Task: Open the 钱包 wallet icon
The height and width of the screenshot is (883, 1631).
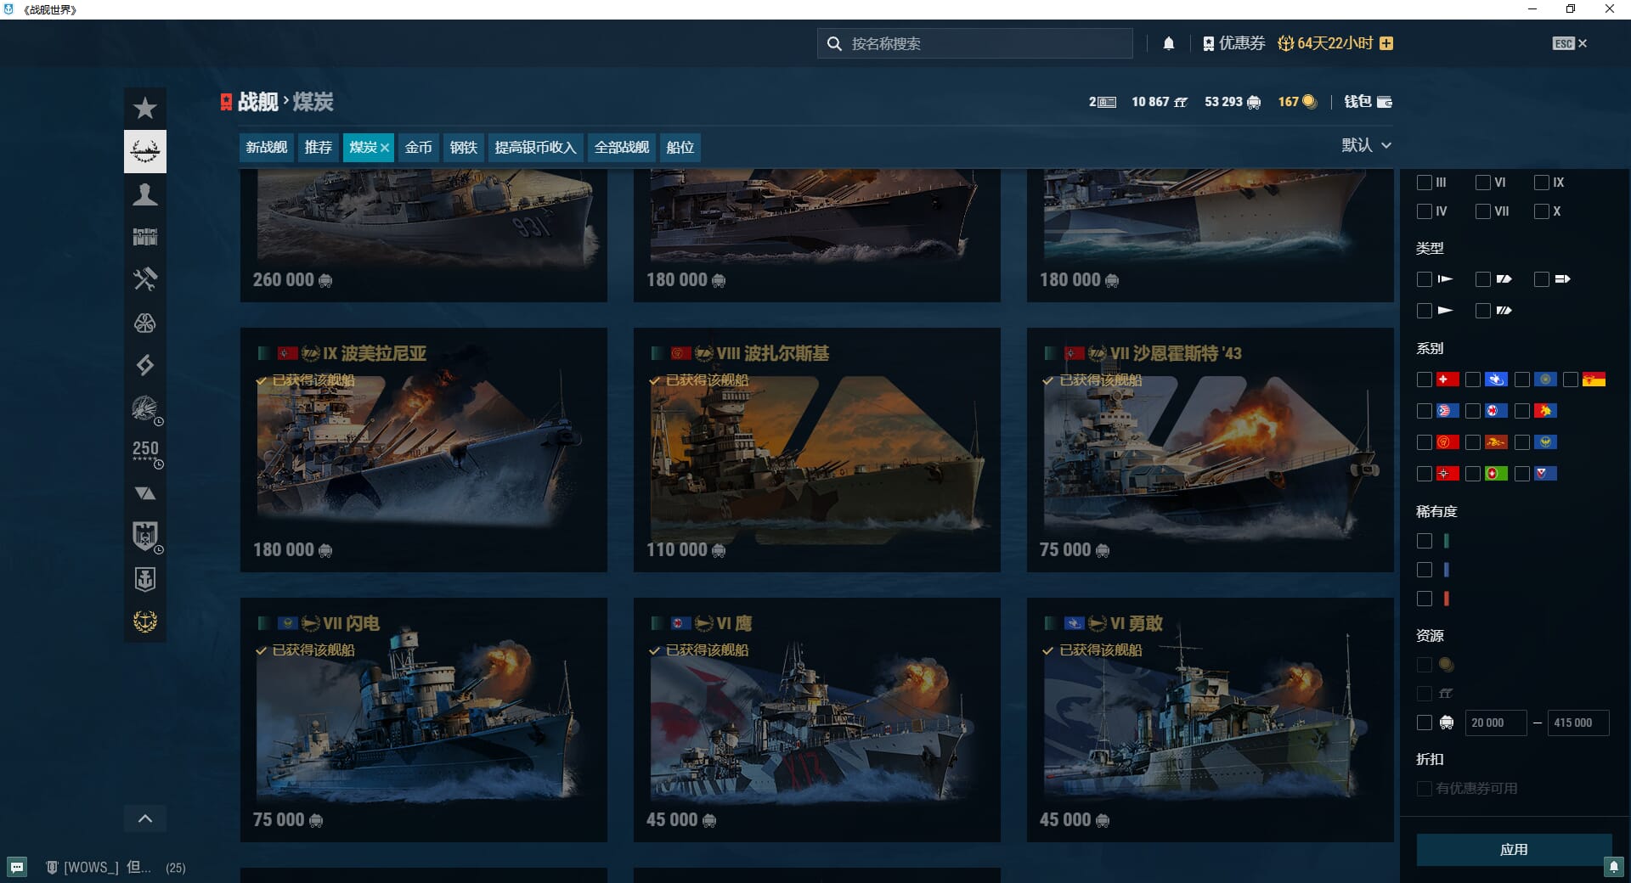Action: click(x=1384, y=102)
